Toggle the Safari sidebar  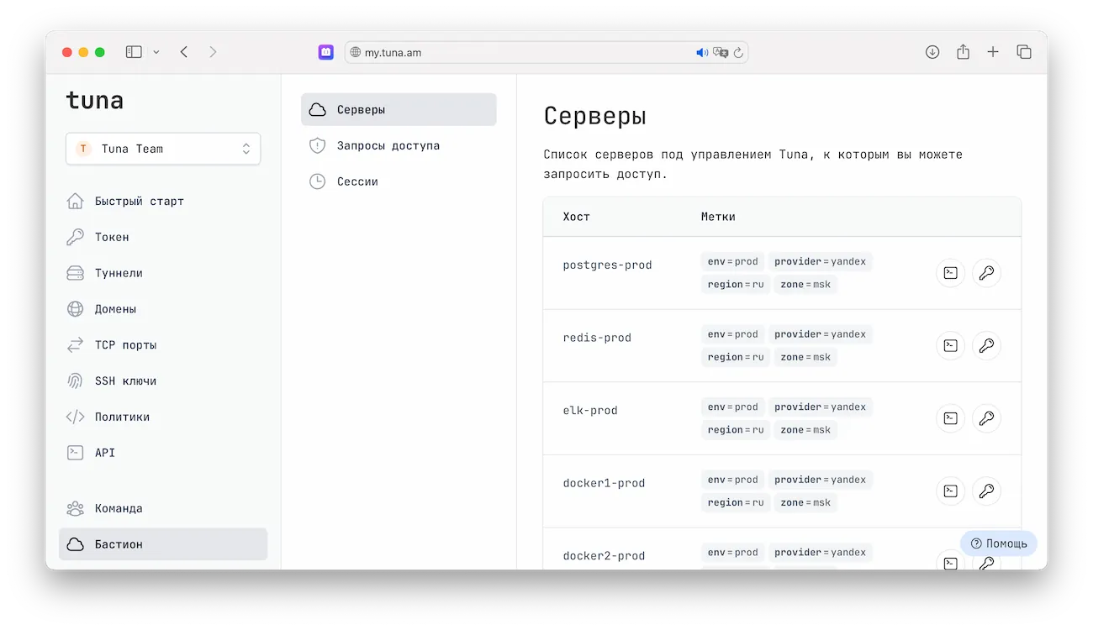[x=134, y=52]
